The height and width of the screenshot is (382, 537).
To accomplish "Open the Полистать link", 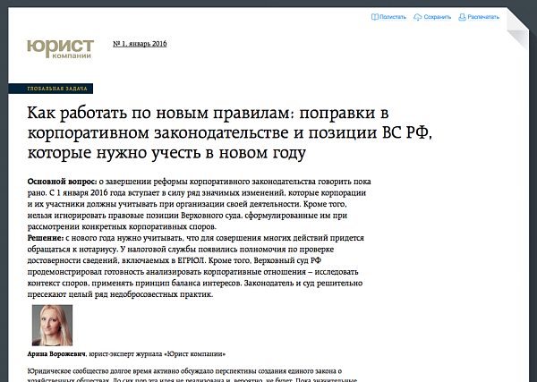I will (393, 17).
